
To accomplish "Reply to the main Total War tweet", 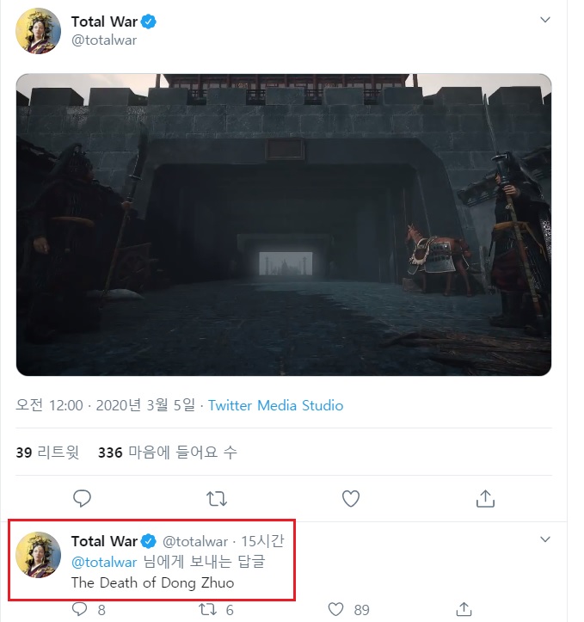I will pos(83,497).
